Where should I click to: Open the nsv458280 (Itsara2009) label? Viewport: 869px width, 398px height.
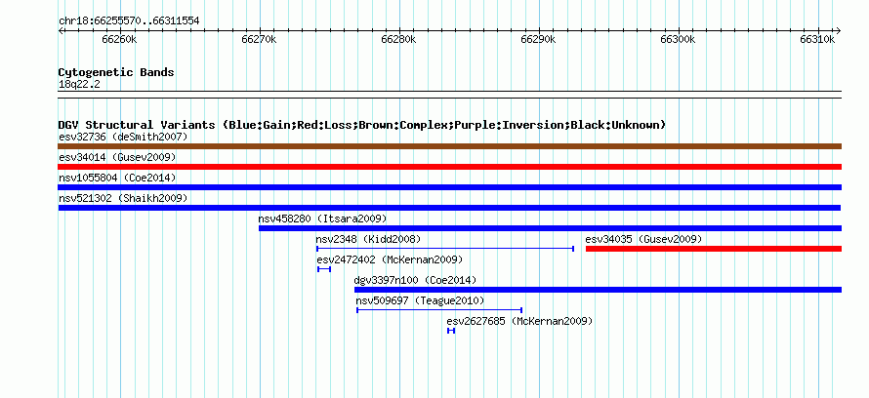point(322,219)
